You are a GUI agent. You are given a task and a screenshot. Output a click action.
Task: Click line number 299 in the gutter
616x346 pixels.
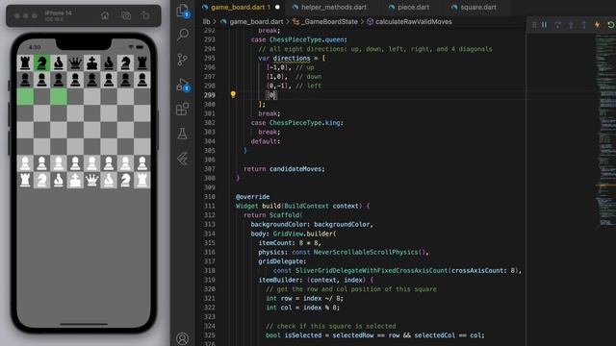tap(210, 95)
